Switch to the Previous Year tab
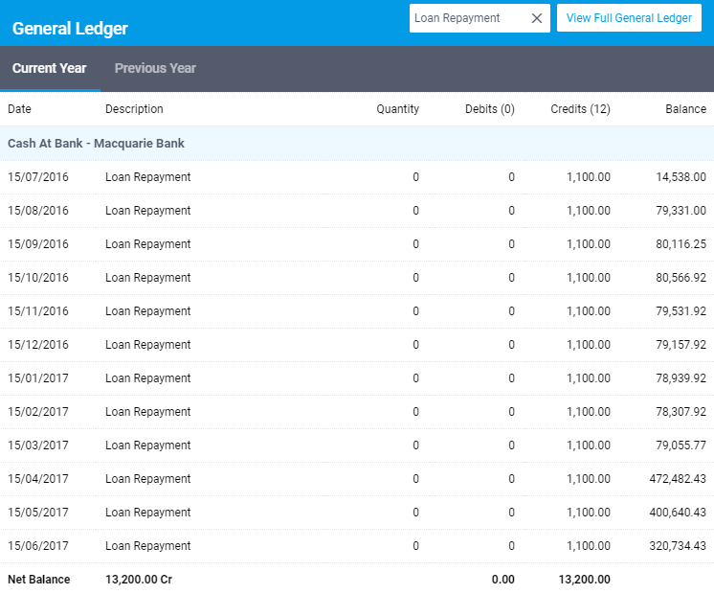The image size is (714, 594). [155, 68]
